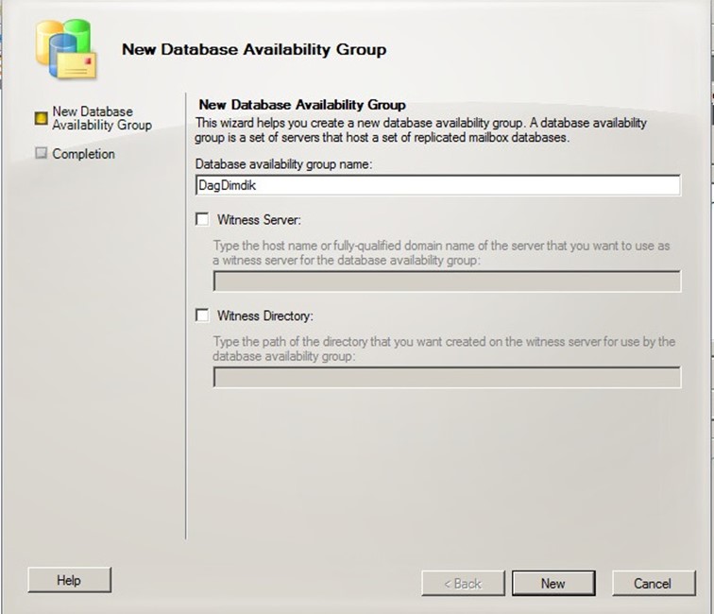Image resolution: width=714 pixels, height=614 pixels.
Task: Enable the Witness Server checkbox
Action: tap(202, 219)
